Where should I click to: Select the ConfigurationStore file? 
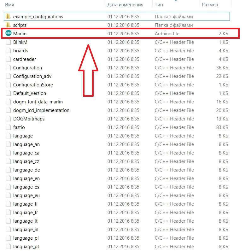tap(33, 85)
